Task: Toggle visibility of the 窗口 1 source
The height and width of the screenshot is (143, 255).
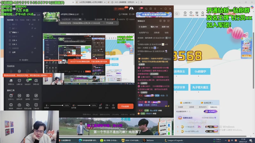Action: [35, 28]
